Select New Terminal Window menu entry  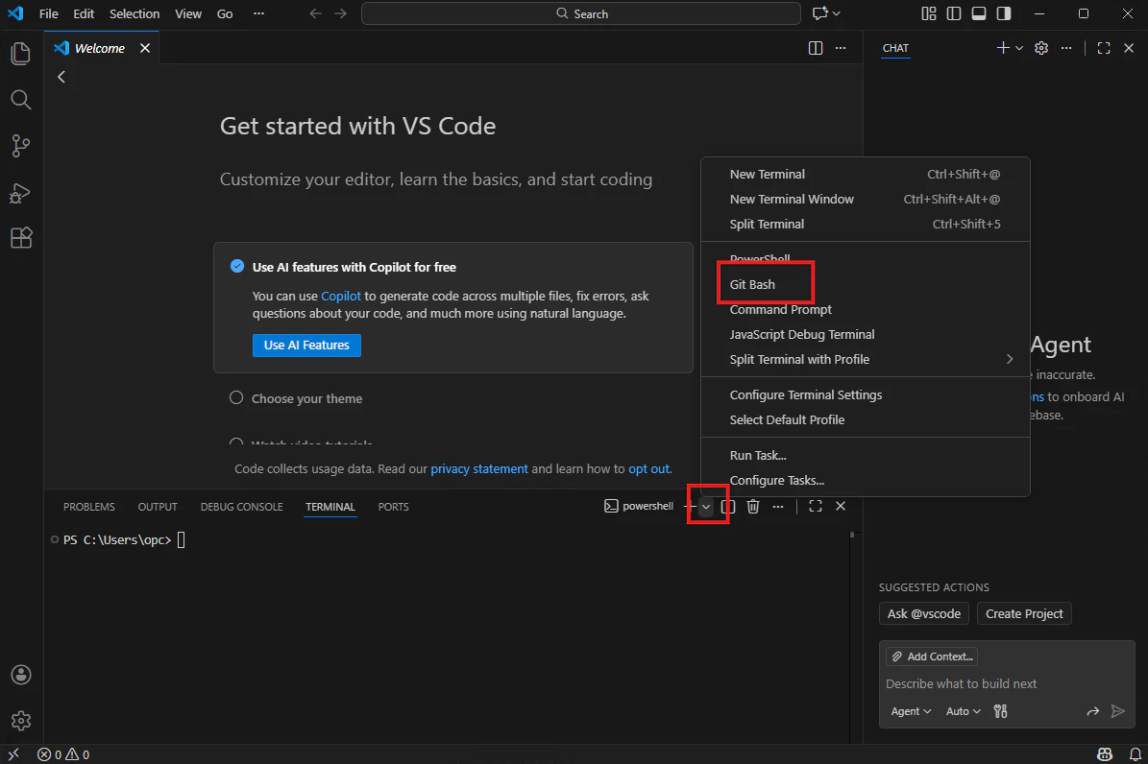tap(866, 199)
